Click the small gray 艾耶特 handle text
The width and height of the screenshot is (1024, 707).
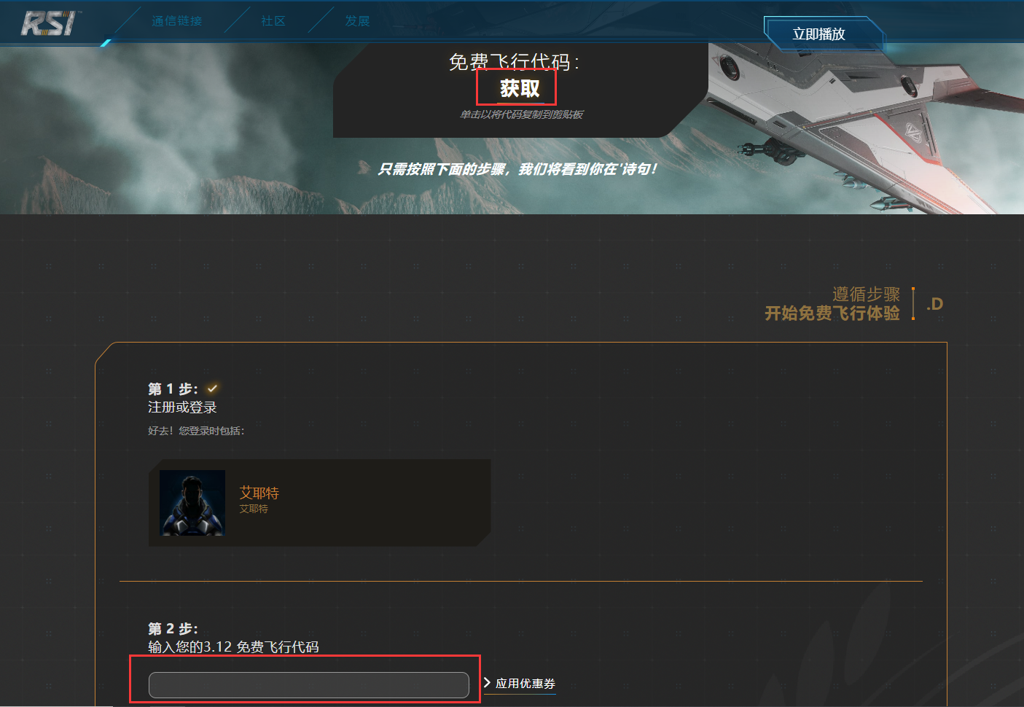(x=254, y=509)
